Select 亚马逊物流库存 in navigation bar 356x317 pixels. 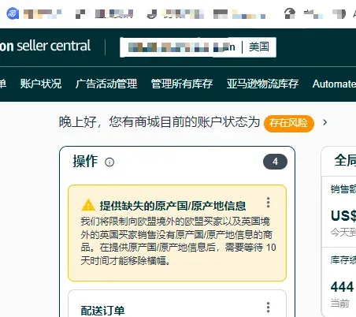pyautogui.click(x=262, y=84)
